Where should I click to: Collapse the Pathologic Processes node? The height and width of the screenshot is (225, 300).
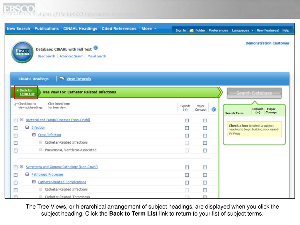click(x=27, y=174)
